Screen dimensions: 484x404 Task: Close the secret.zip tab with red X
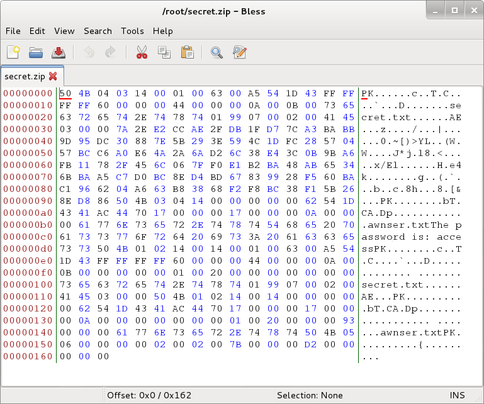[x=53, y=76]
